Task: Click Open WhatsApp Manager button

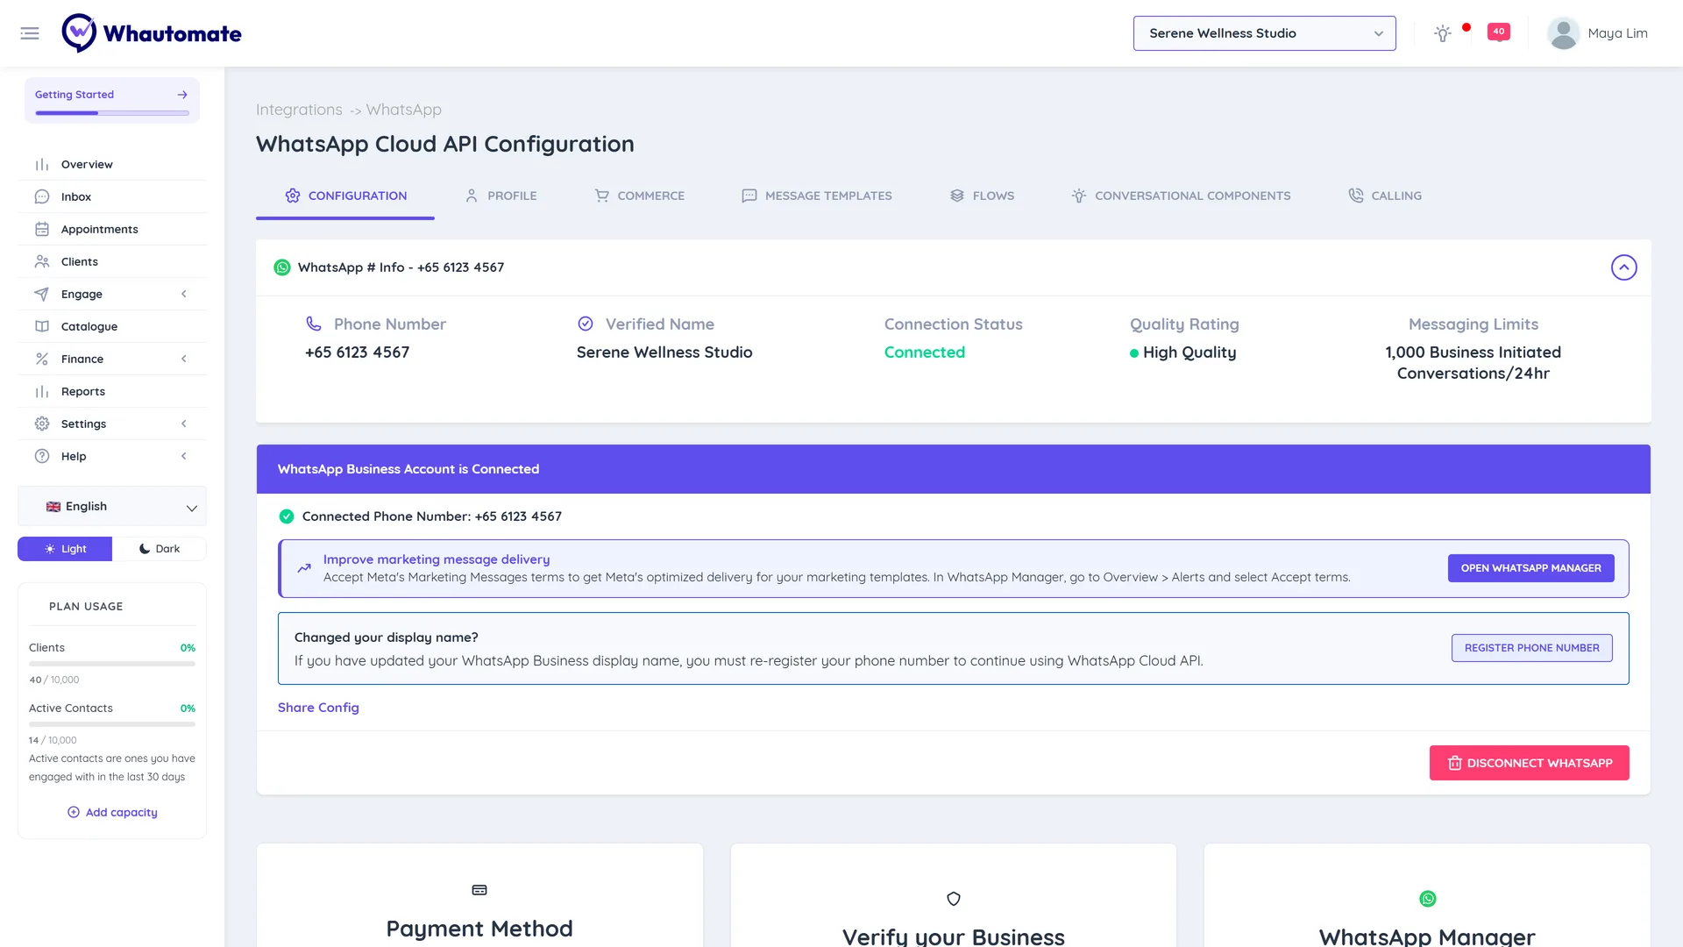Action: tap(1530, 568)
